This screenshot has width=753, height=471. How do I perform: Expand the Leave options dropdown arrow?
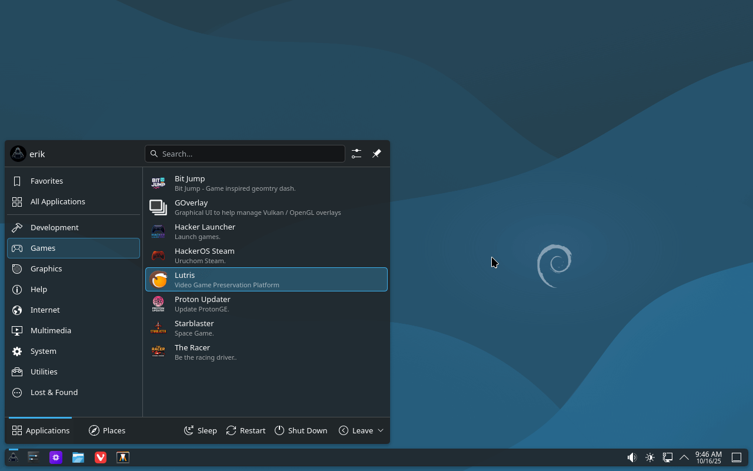(x=381, y=430)
